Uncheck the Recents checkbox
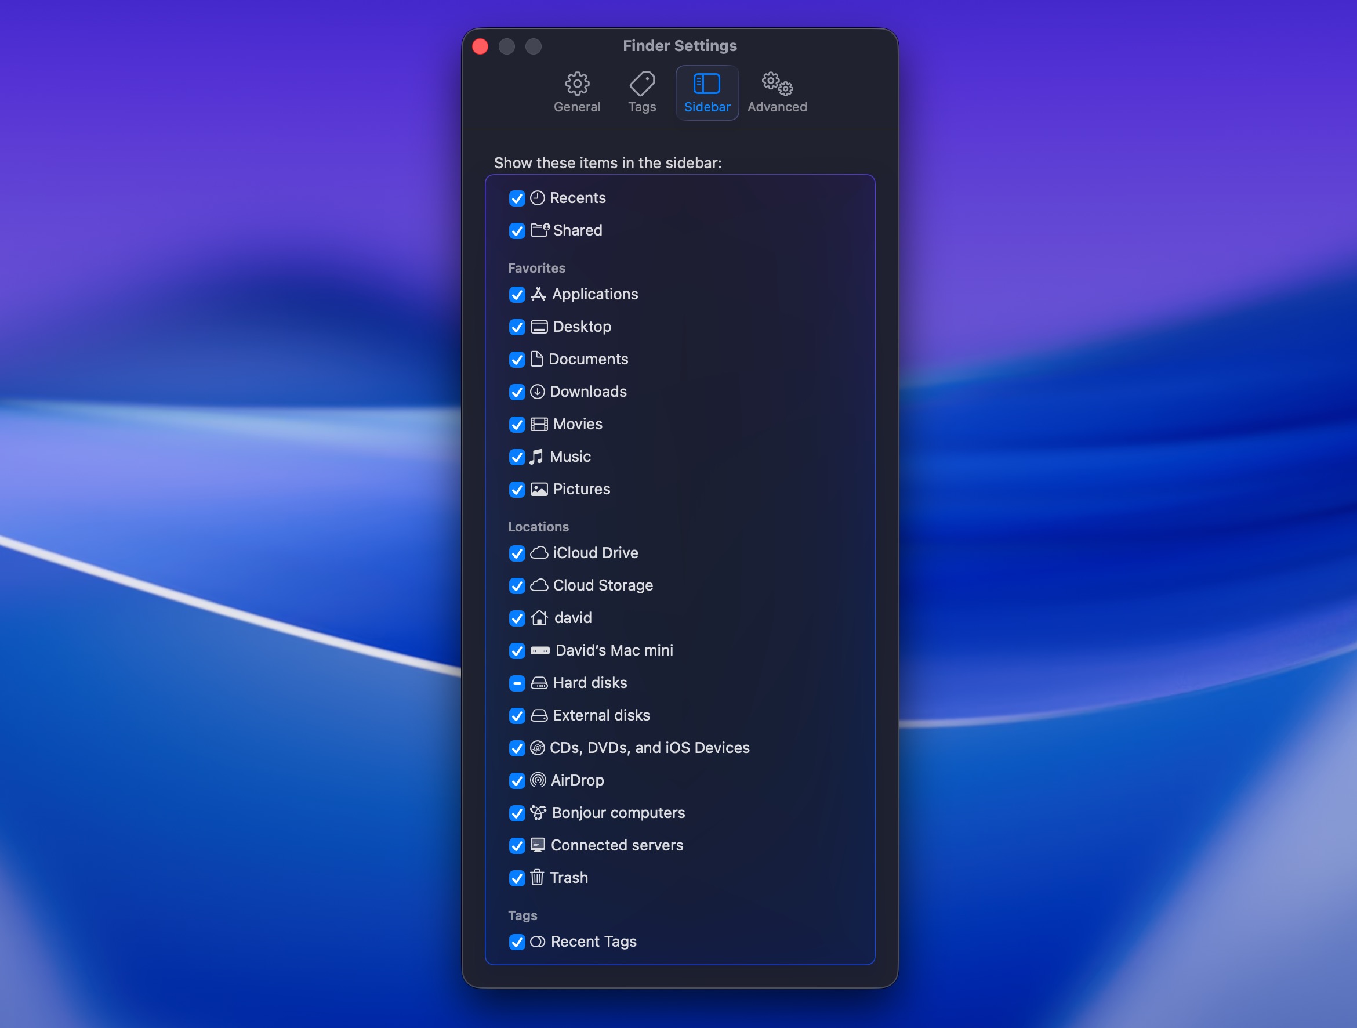 click(517, 198)
